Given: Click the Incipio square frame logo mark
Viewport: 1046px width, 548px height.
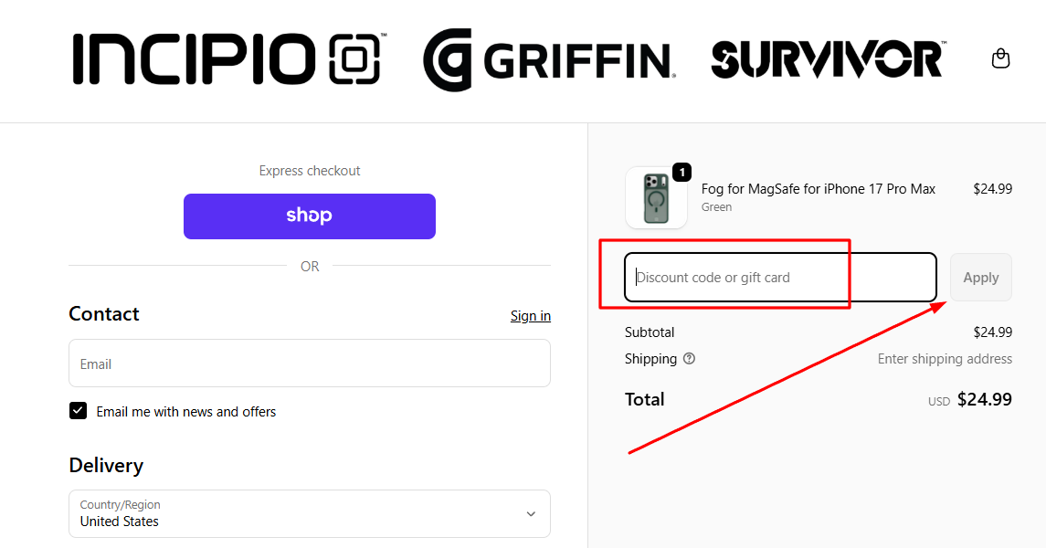Looking at the screenshot, I should pos(355,59).
